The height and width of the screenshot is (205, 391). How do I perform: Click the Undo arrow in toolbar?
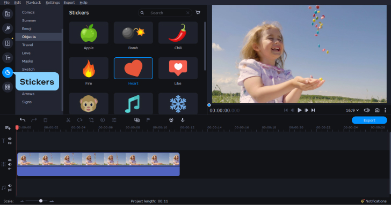(23, 120)
